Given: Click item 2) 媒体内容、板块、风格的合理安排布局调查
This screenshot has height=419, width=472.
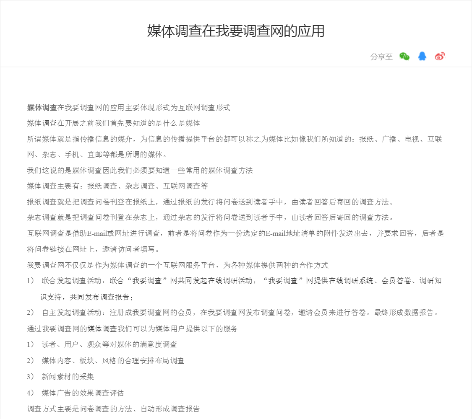Looking at the screenshot, I should coord(105,361).
